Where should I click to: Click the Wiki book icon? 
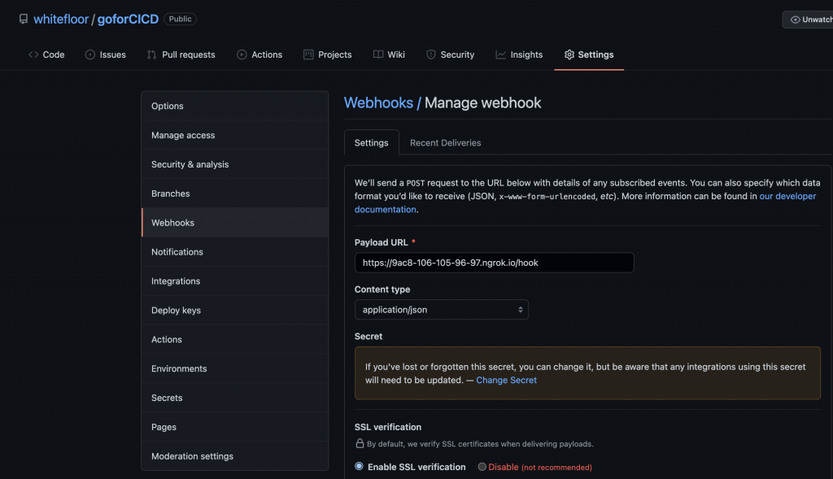tap(378, 54)
